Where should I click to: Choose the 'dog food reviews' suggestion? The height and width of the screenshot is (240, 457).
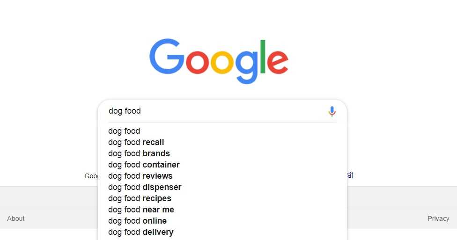pos(140,176)
